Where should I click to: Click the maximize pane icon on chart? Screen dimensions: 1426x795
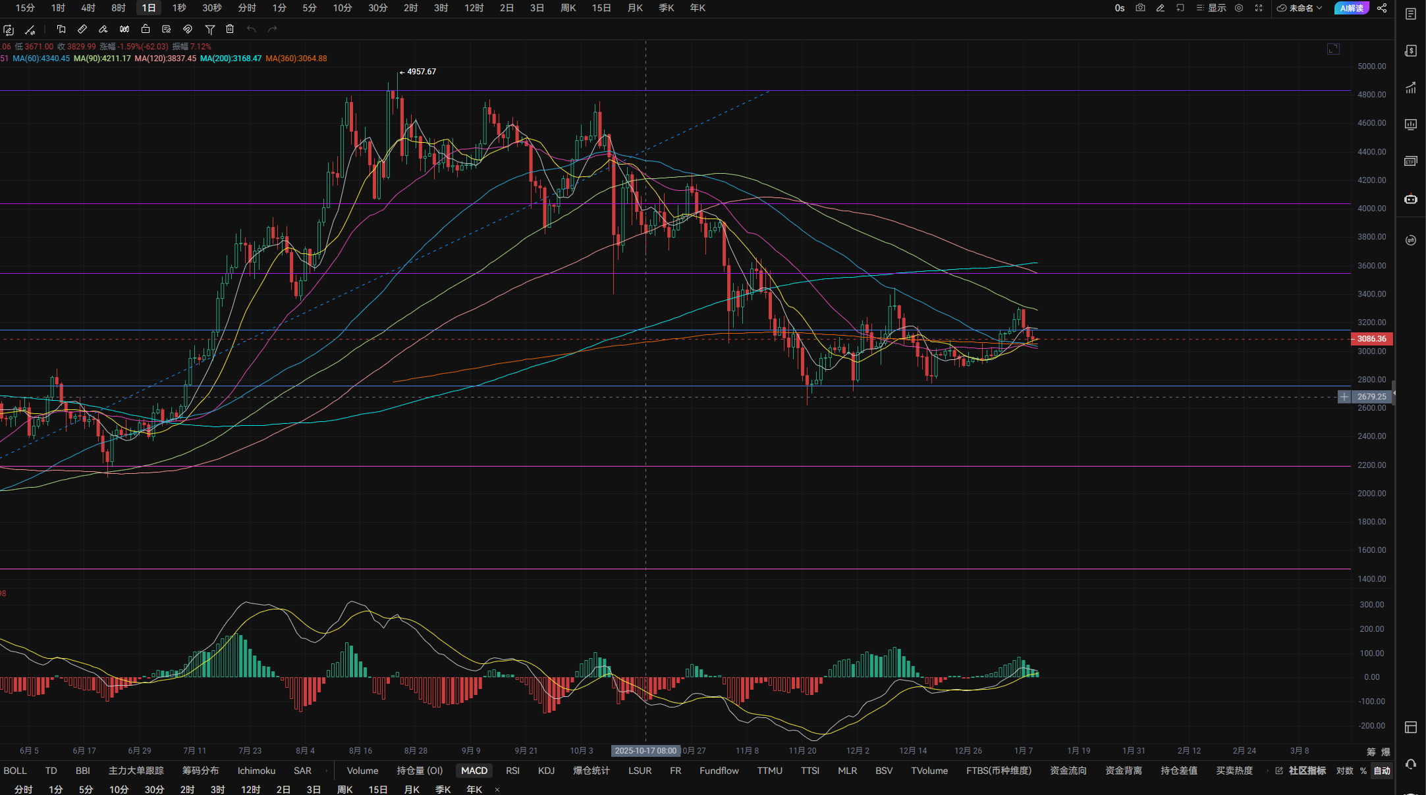coord(1333,49)
